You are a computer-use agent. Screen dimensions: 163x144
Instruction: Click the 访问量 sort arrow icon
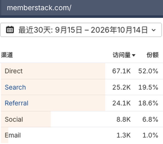coord(134,55)
